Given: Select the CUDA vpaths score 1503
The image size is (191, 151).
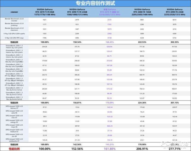Looking at the screenshot, I should tap(45, 33).
